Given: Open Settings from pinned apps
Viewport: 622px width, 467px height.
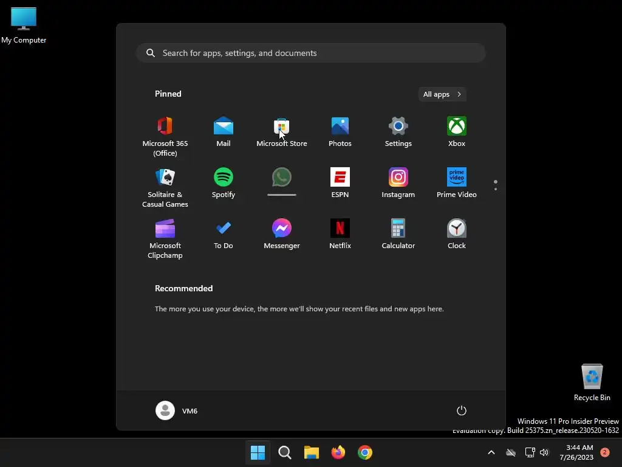Looking at the screenshot, I should point(398,131).
